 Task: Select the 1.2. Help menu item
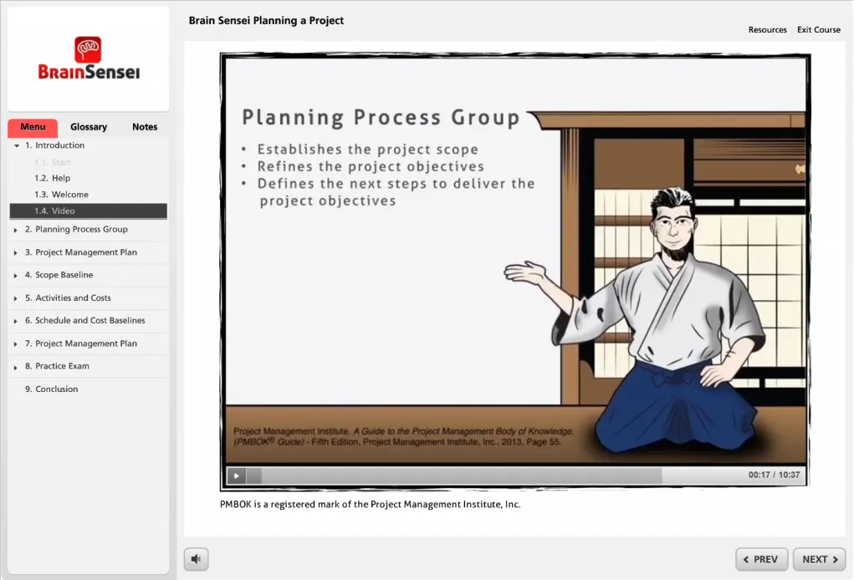click(52, 178)
